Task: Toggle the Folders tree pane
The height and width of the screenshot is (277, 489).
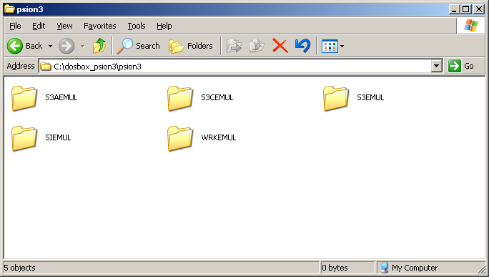Action: click(x=191, y=46)
